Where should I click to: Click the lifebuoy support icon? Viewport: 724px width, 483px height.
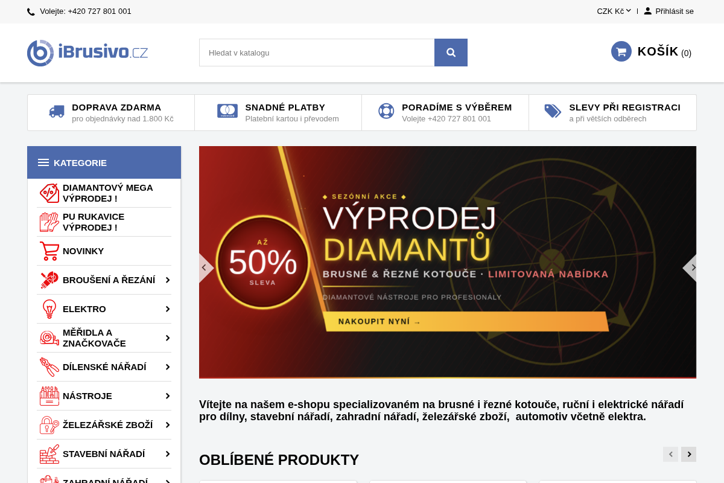pyautogui.click(x=386, y=111)
